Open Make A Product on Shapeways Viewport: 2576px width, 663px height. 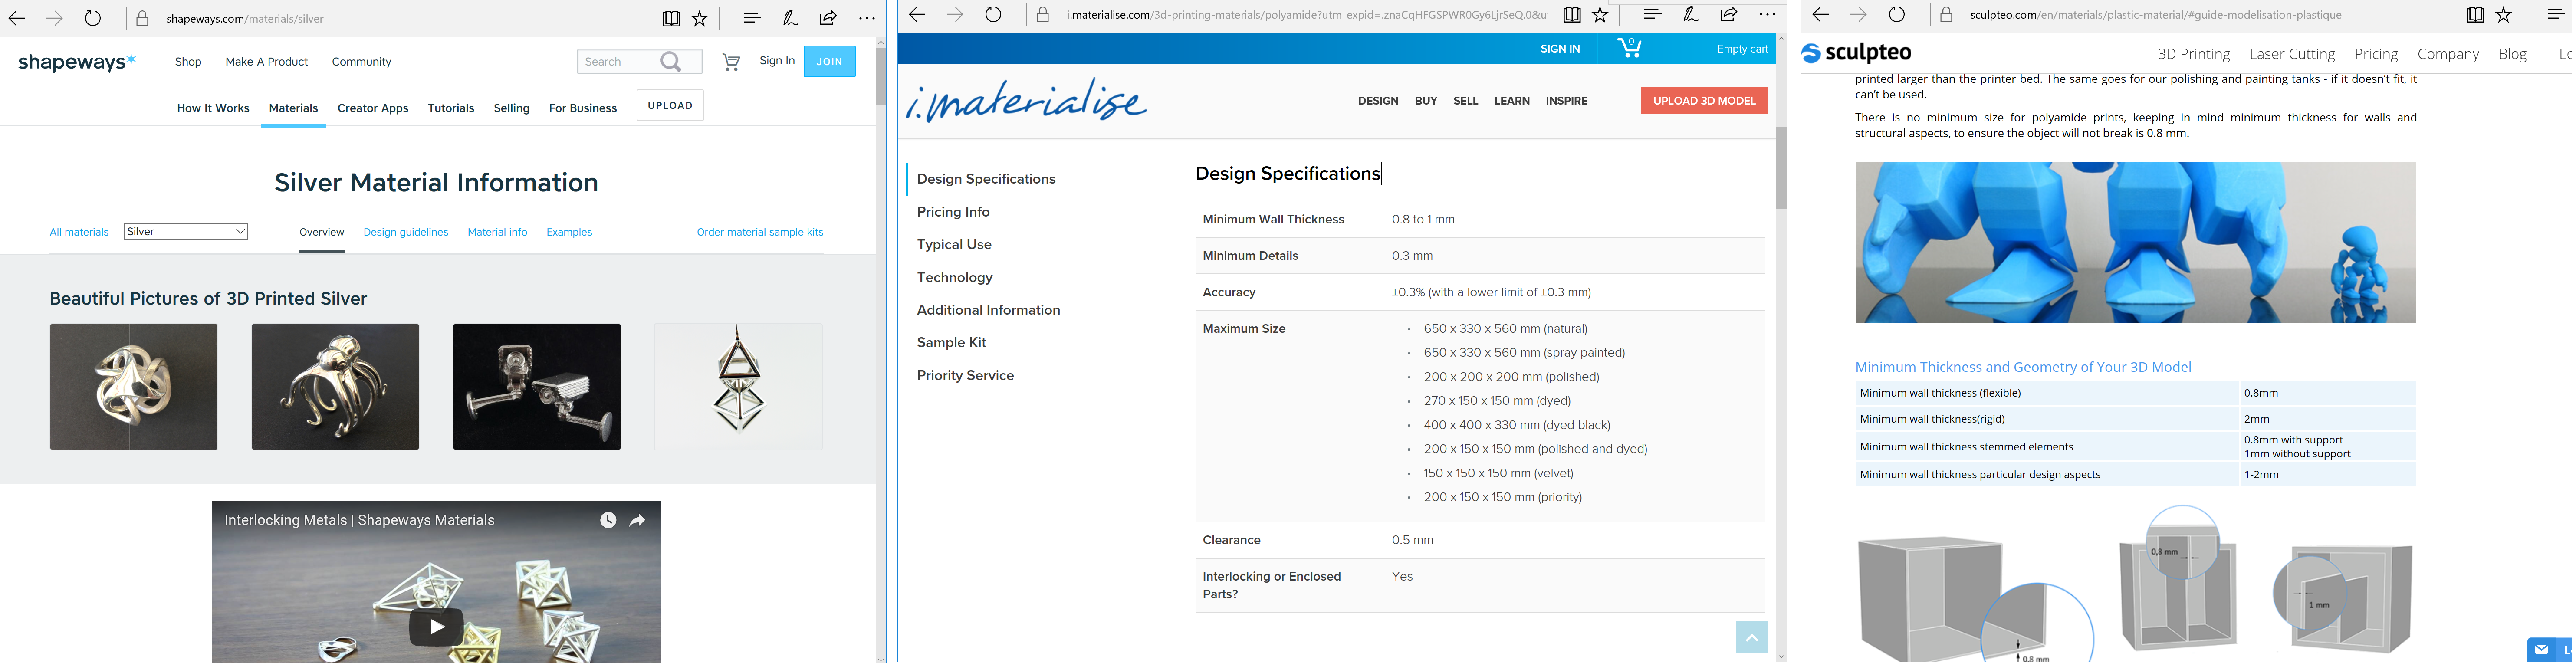coord(267,62)
